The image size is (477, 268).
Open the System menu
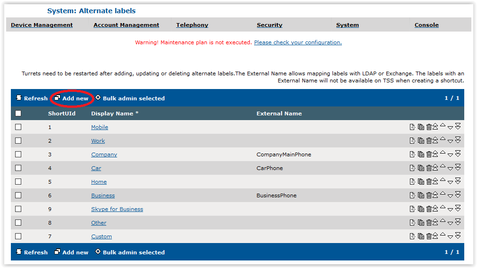click(x=348, y=25)
